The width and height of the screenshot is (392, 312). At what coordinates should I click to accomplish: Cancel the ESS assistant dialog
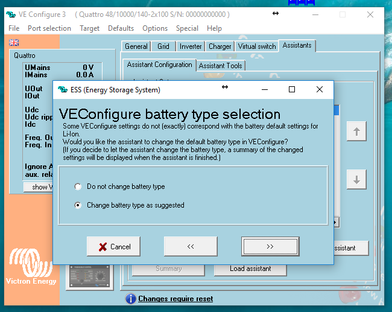click(113, 246)
